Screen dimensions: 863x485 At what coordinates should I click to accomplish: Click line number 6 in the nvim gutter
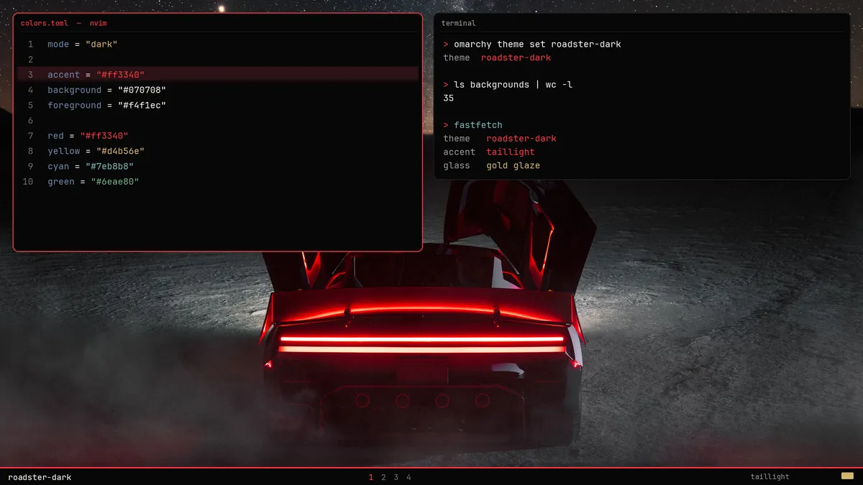tap(31, 121)
